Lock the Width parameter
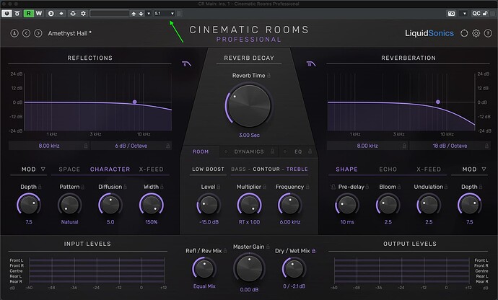The height and width of the screenshot is (300, 498). coord(162,187)
